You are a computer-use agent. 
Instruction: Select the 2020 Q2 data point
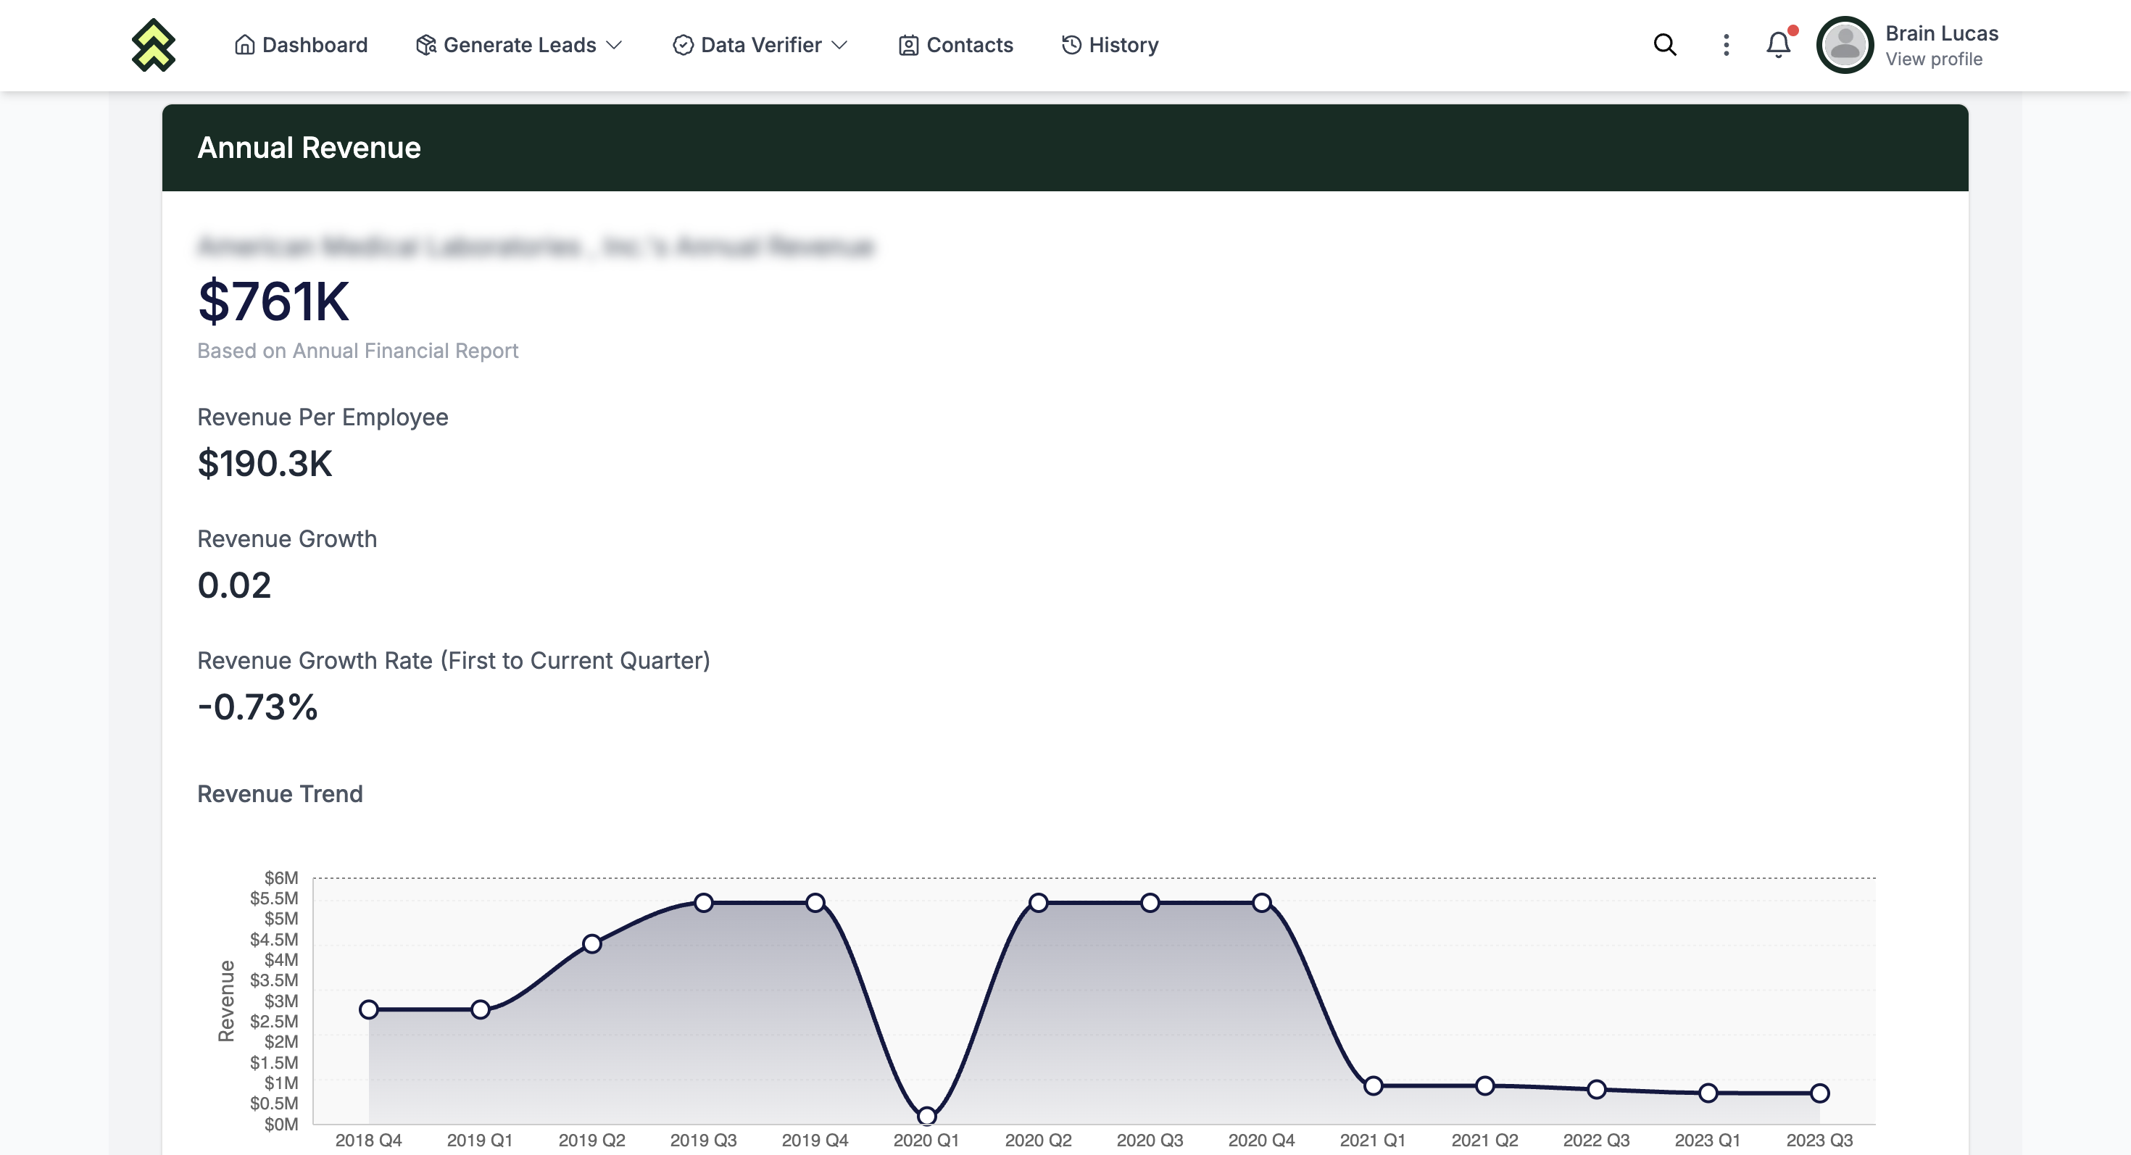(1038, 903)
